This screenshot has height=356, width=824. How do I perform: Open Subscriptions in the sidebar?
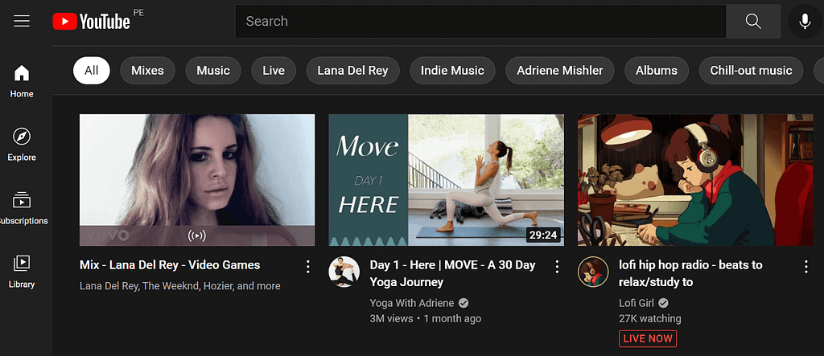pos(22,208)
